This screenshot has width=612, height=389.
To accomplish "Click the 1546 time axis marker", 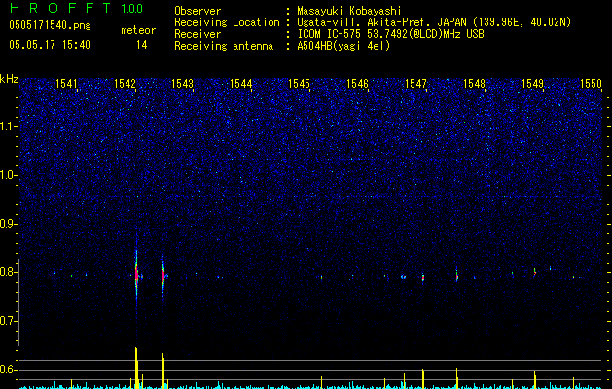I will 357,84.
